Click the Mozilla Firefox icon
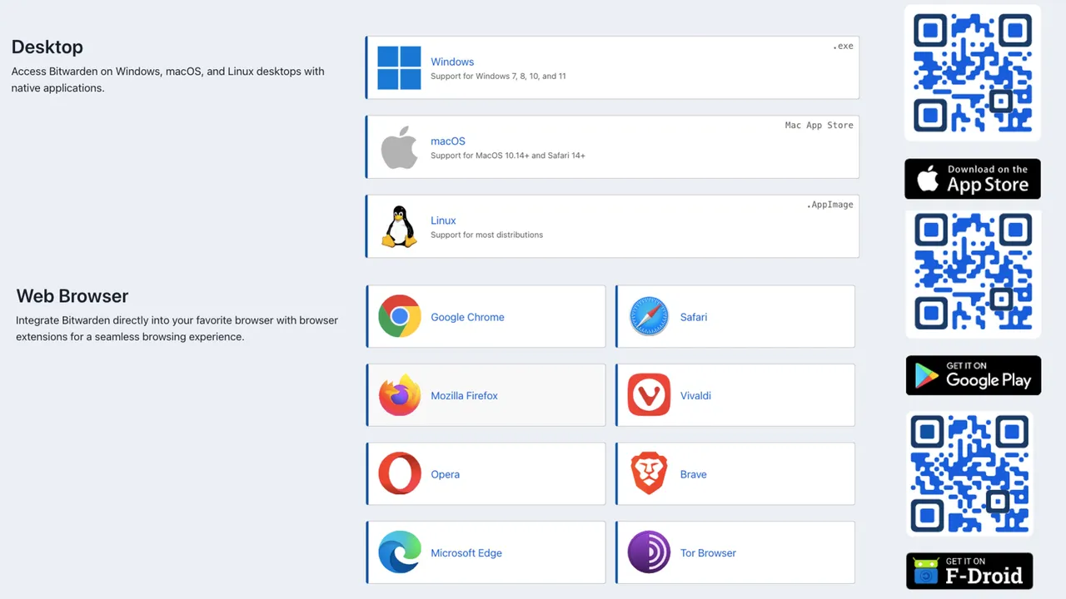1066x599 pixels. [399, 395]
